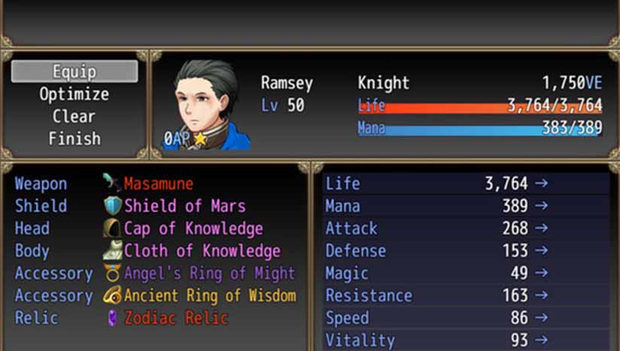Click the arrow beside Life stat
Image resolution: width=620 pixels, height=351 pixels.
click(x=541, y=183)
